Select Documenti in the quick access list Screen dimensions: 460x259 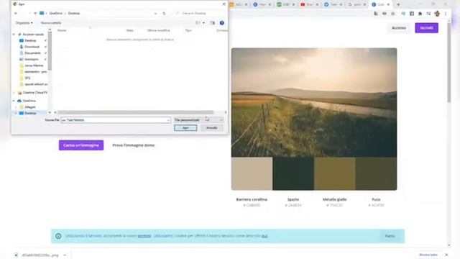pyautogui.click(x=32, y=53)
